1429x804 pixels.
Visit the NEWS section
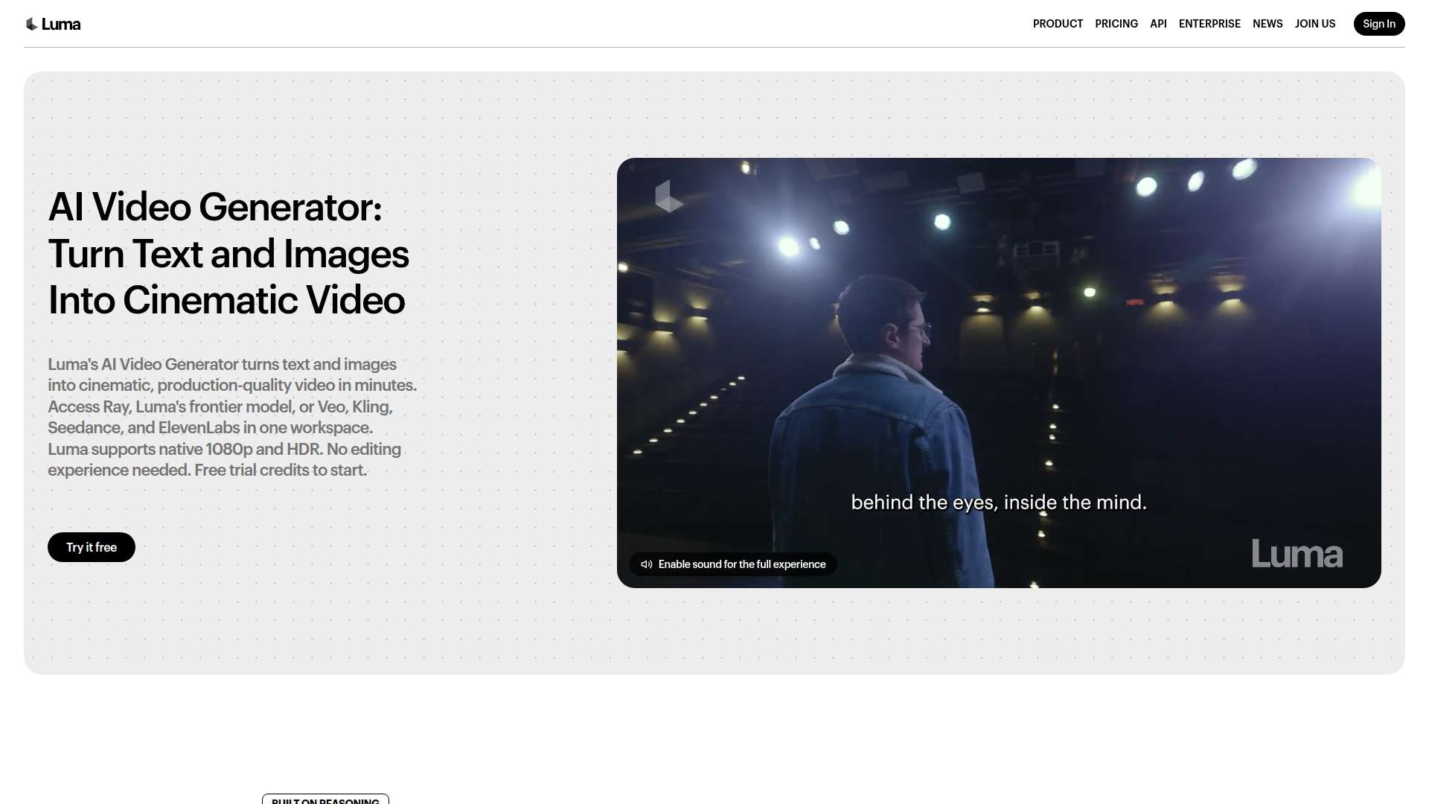pos(1267,24)
